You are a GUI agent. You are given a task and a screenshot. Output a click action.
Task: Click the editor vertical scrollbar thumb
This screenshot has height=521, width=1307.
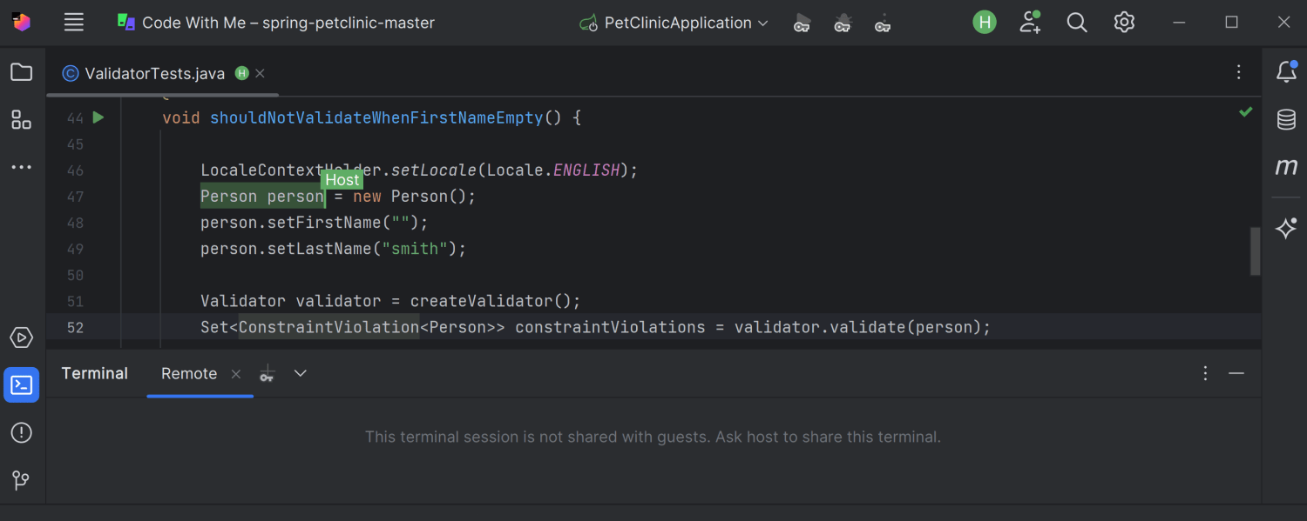click(x=1256, y=250)
